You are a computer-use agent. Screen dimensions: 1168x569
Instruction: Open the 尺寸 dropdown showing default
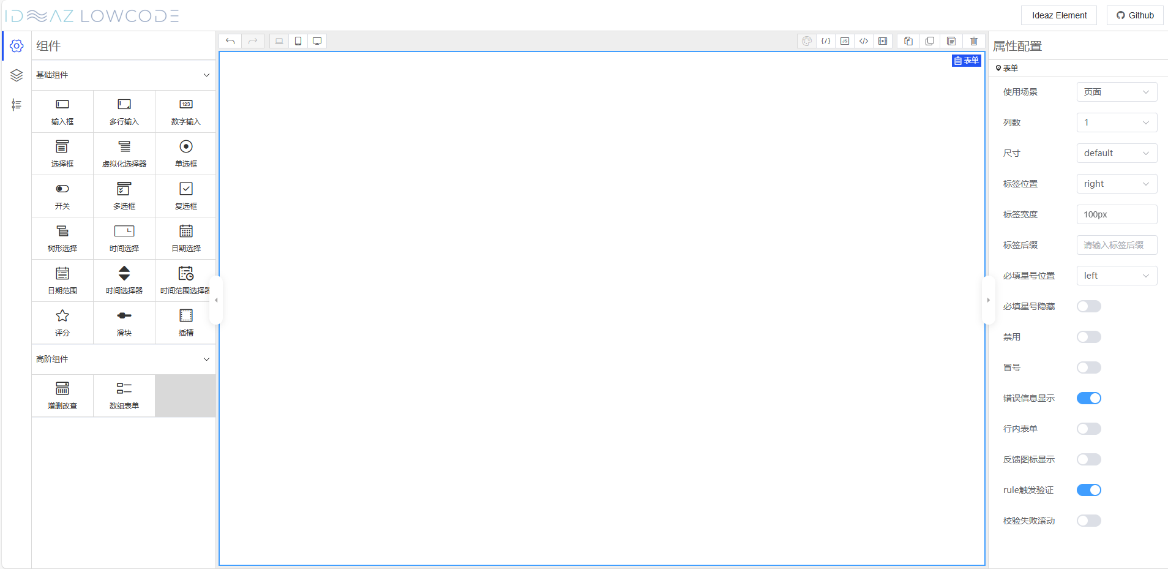click(x=1116, y=153)
